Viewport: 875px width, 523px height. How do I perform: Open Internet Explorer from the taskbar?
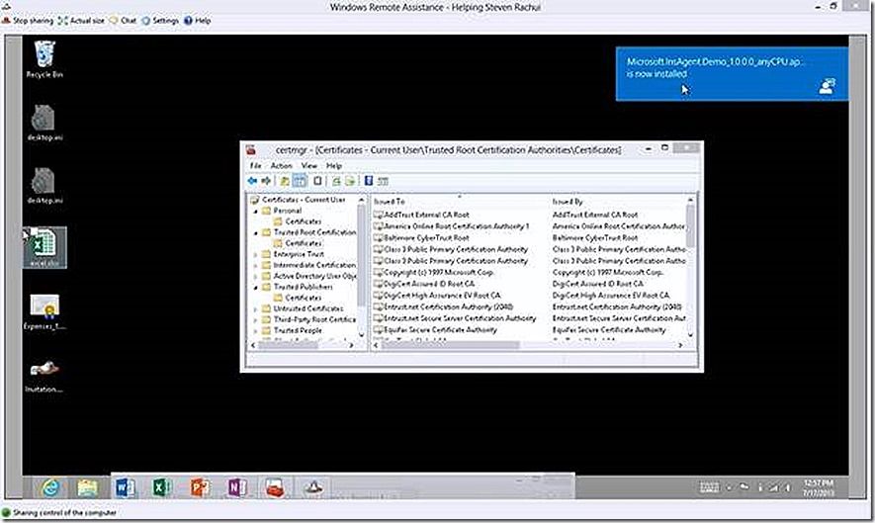[50, 487]
